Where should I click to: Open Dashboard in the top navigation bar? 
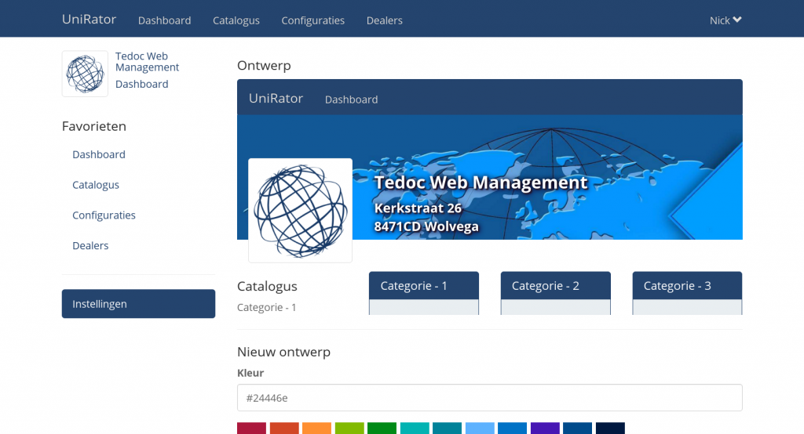165,20
